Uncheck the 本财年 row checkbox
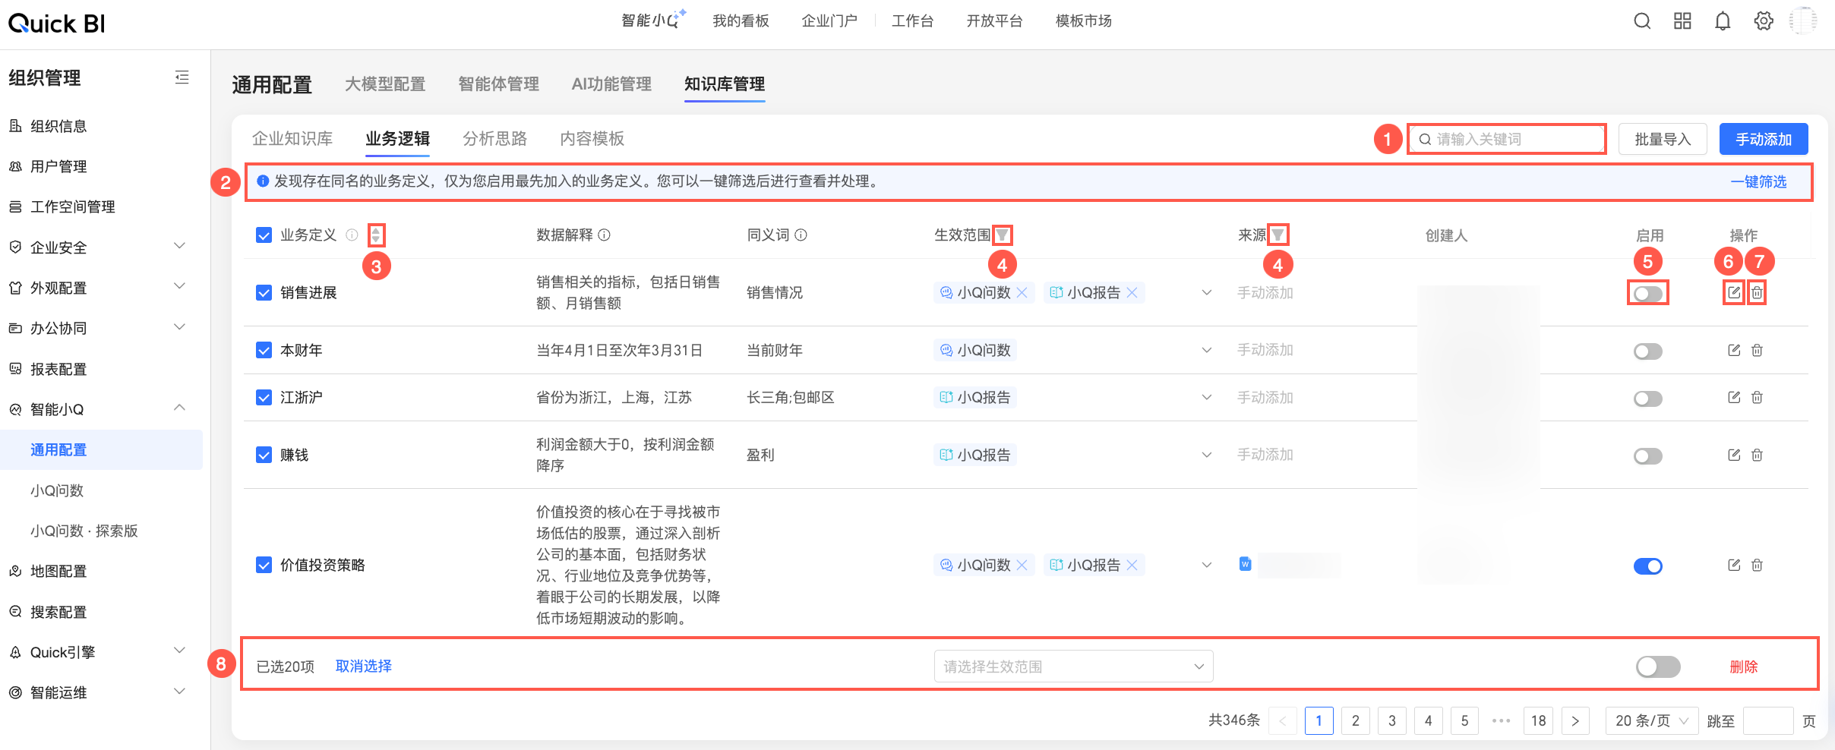Viewport: 1835px width, 750px height. pos(264,350)
